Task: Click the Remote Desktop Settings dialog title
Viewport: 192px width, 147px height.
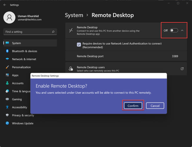Action: coord(45,76)
